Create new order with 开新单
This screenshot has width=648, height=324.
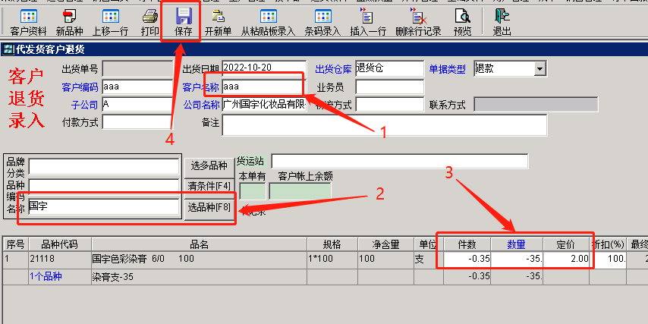pyautogui.click(x=218, y=21)
